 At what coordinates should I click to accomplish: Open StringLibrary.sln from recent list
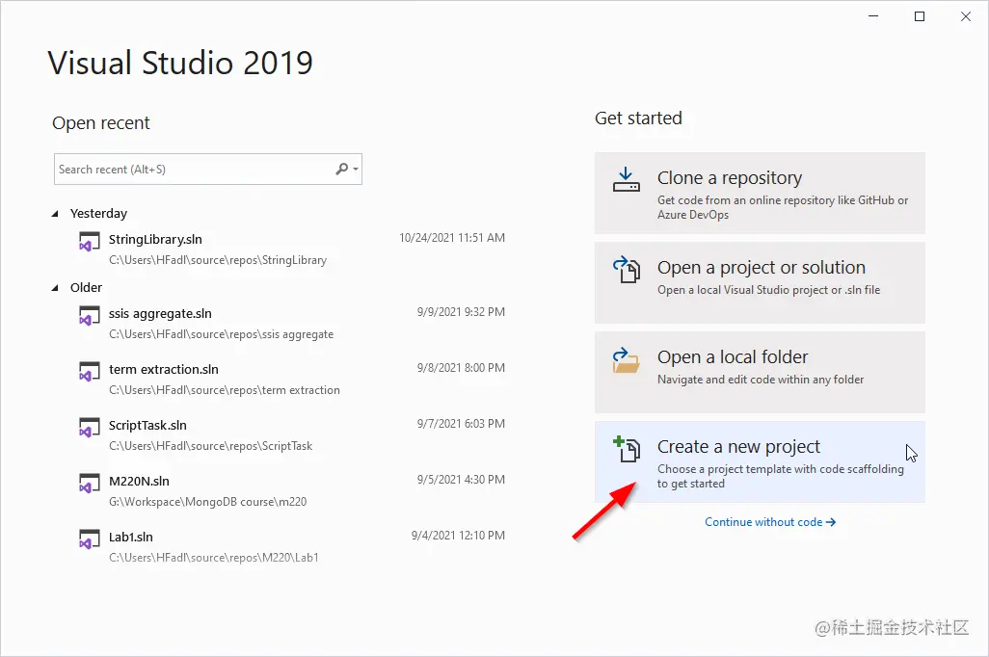coord(291,250)
